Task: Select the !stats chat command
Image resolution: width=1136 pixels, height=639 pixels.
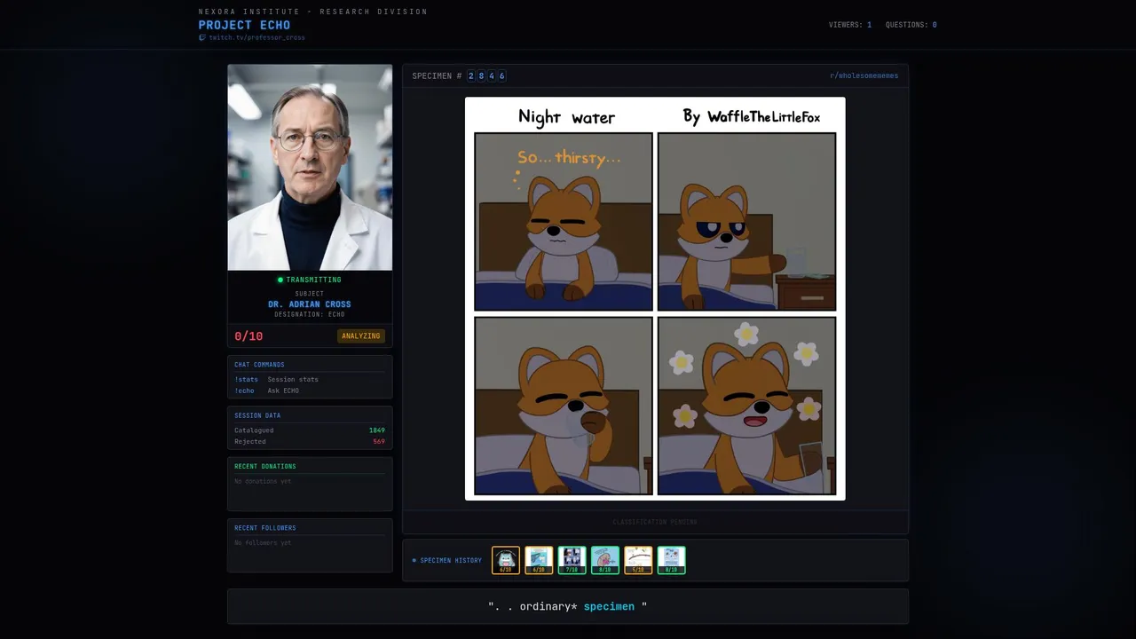Action: point(246,379)
